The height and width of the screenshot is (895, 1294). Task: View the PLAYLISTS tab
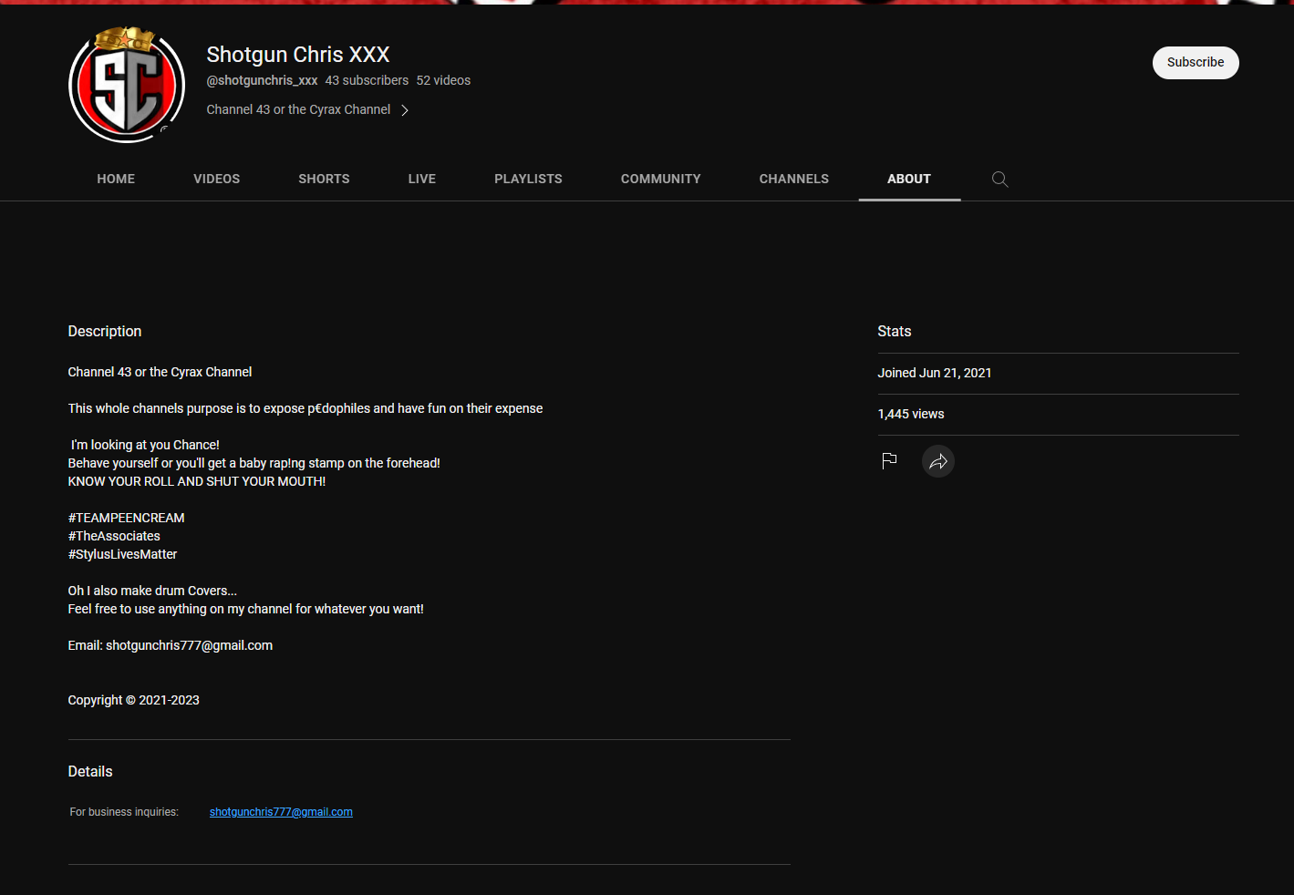click(x=528, y=179)
